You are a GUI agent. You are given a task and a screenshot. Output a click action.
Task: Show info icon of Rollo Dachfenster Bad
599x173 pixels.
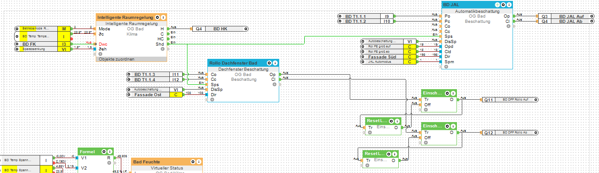point(274,63)
